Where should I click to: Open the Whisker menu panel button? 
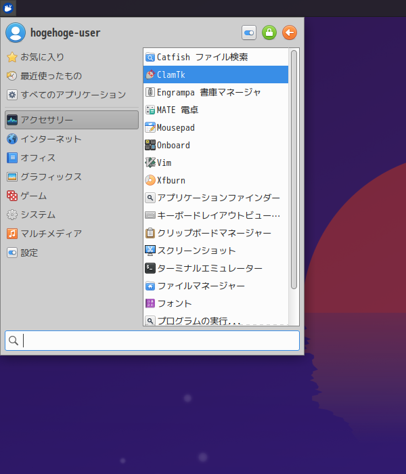[x=8, y=8]
